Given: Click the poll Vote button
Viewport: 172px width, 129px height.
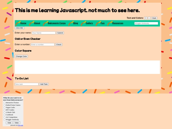Looking at the screenshot, I should 9,123.
